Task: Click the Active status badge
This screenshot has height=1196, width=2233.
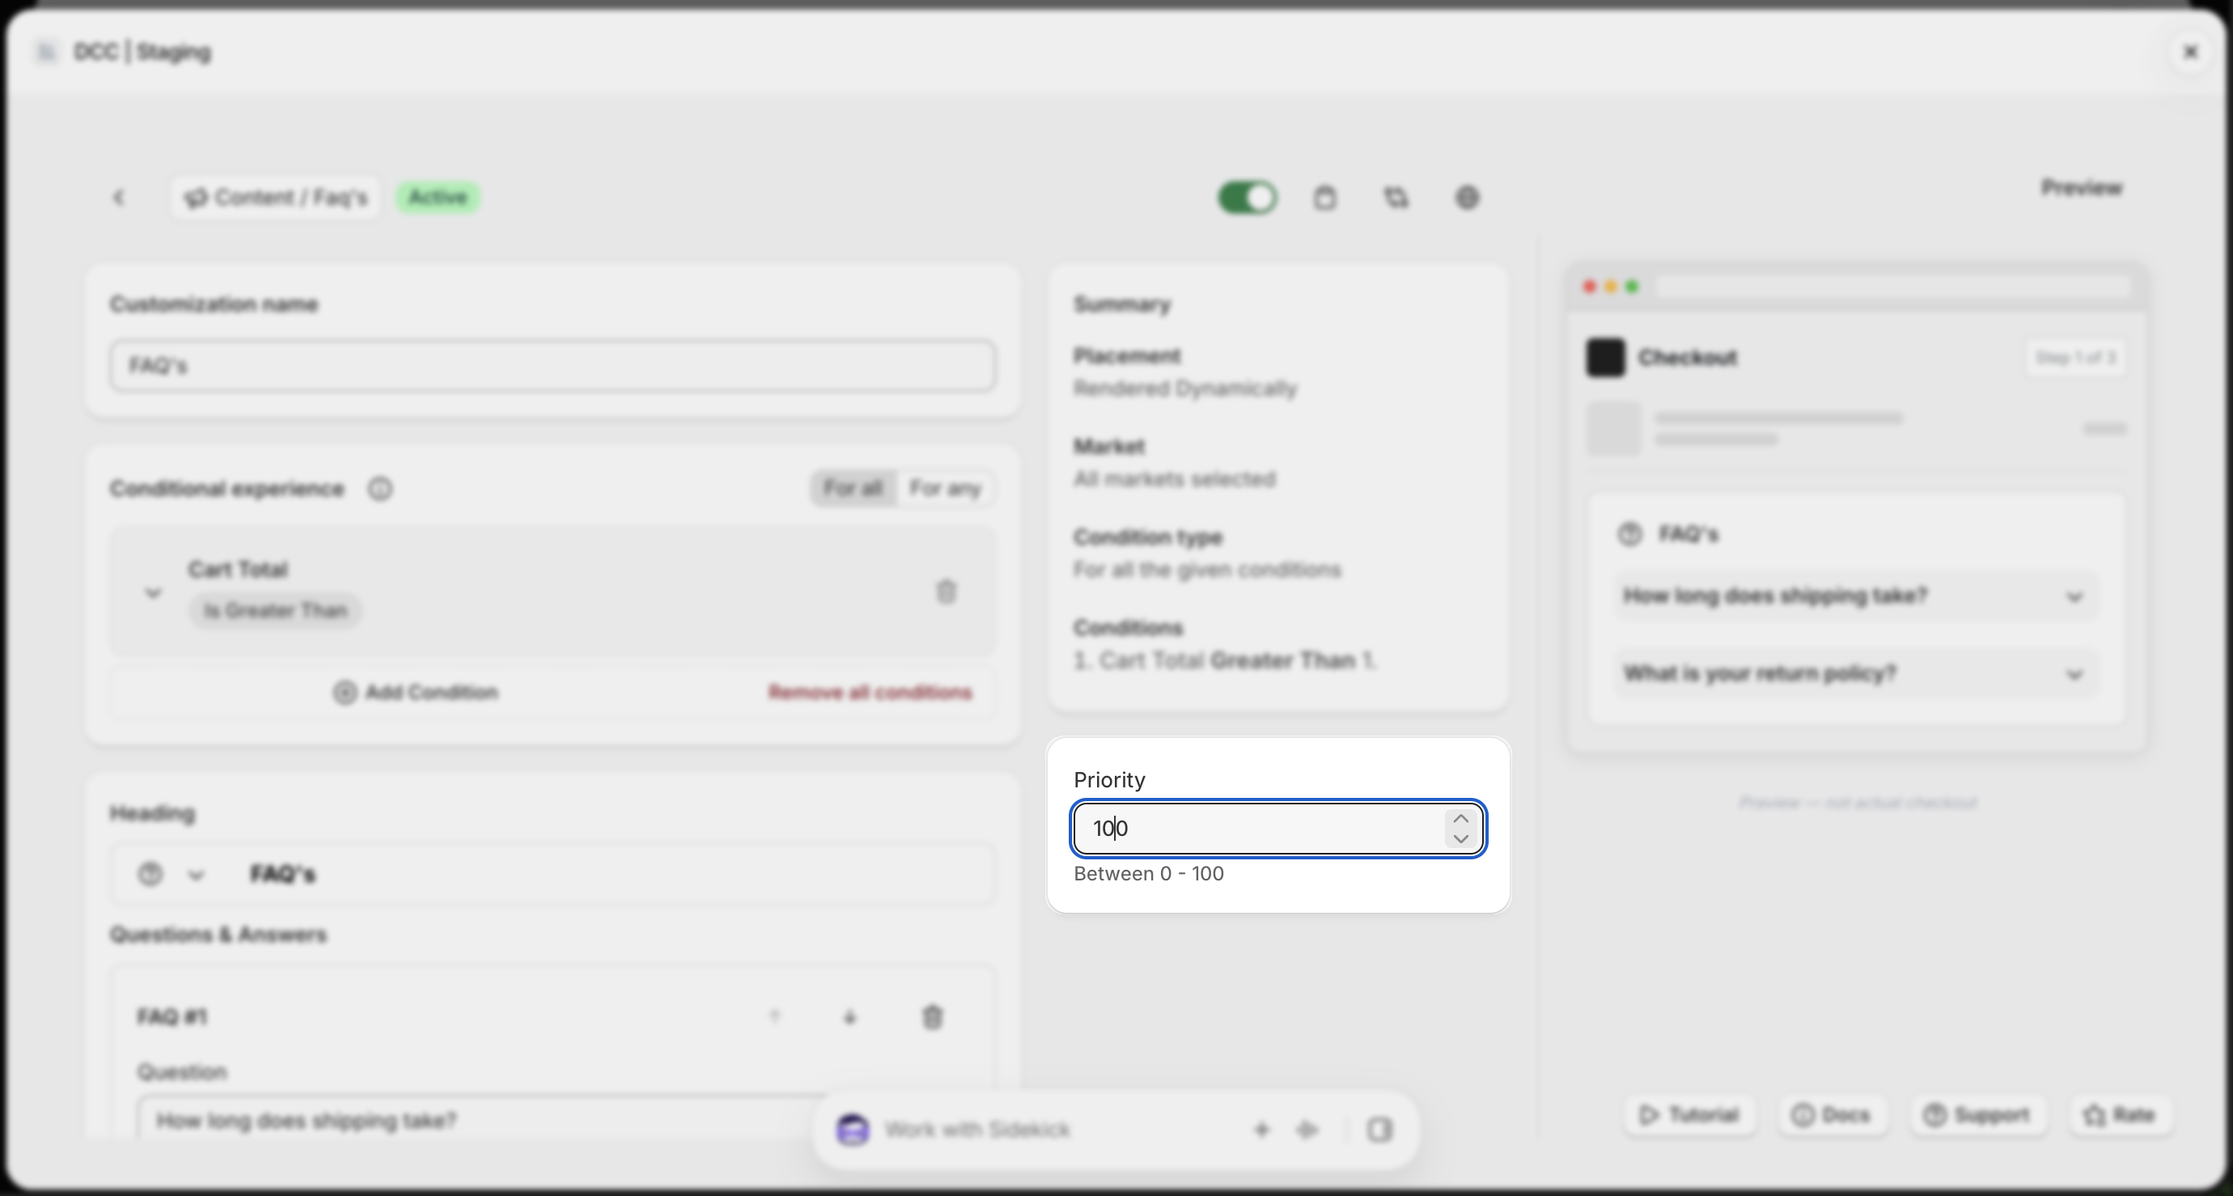Action: click(x=438, y=197)
